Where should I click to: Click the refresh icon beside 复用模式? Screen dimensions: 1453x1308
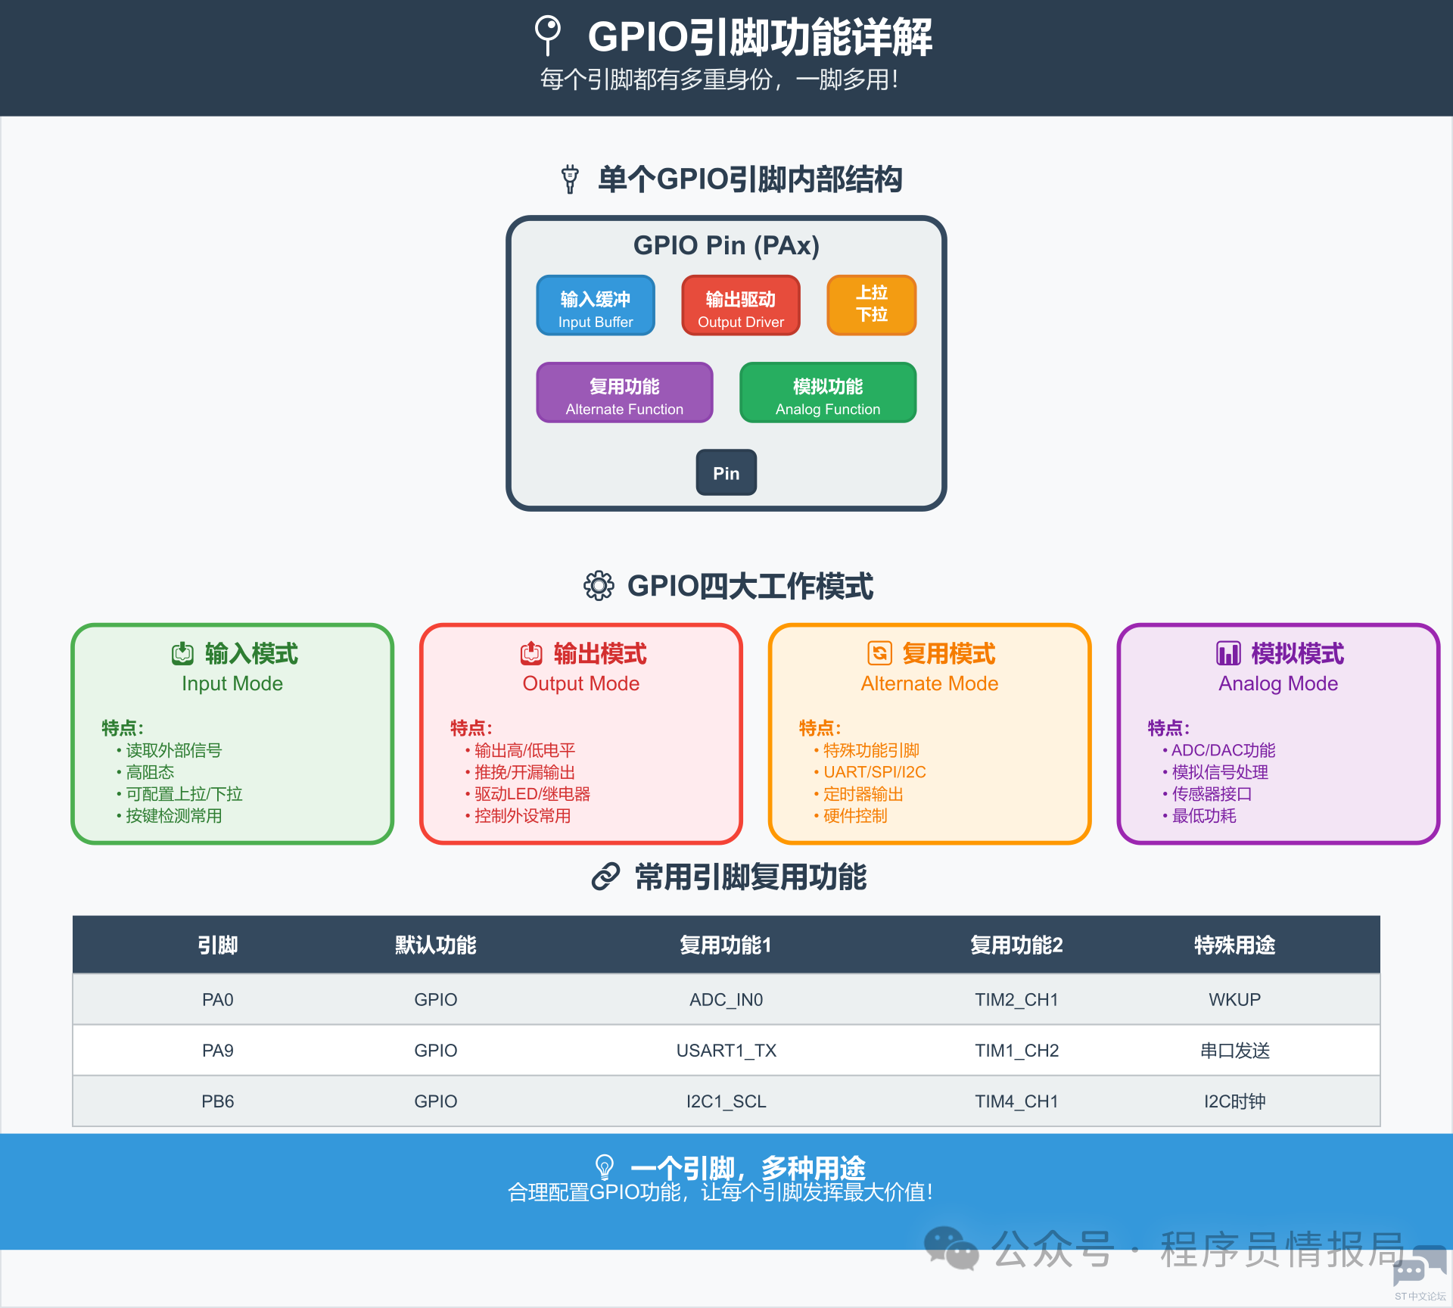[879, 652]
